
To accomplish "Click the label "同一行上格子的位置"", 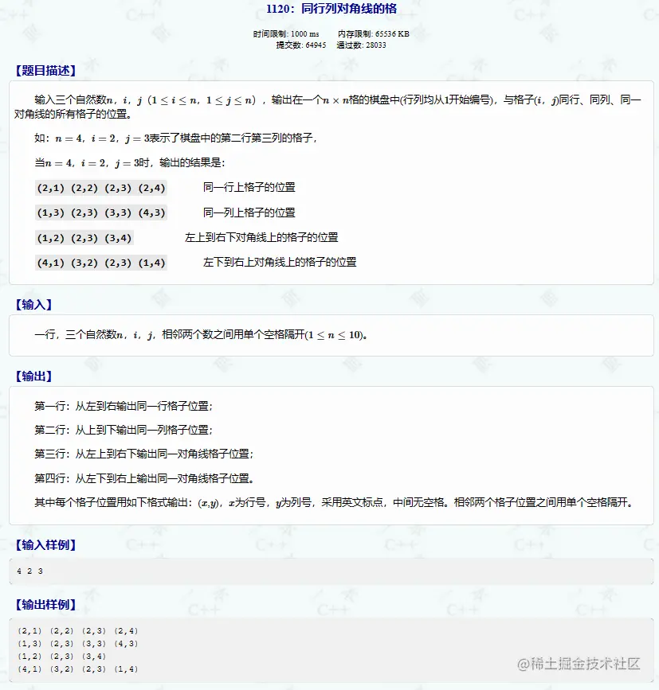I will pyautogui.click(x=249, y=188).
